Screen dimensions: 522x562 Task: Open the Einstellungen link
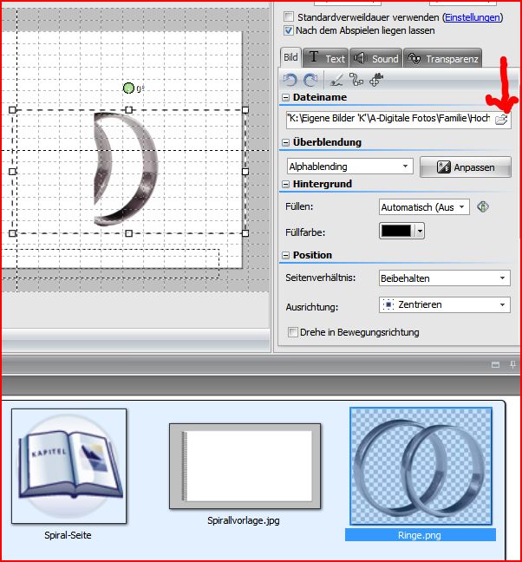click(x=473, y=16)
